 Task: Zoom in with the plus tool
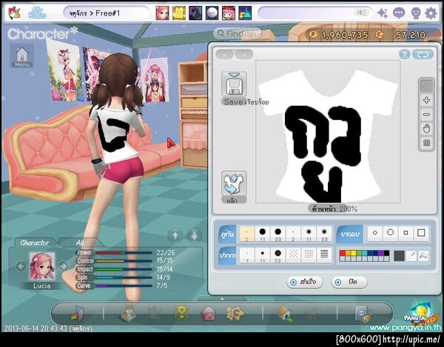(x=426, y=100)
